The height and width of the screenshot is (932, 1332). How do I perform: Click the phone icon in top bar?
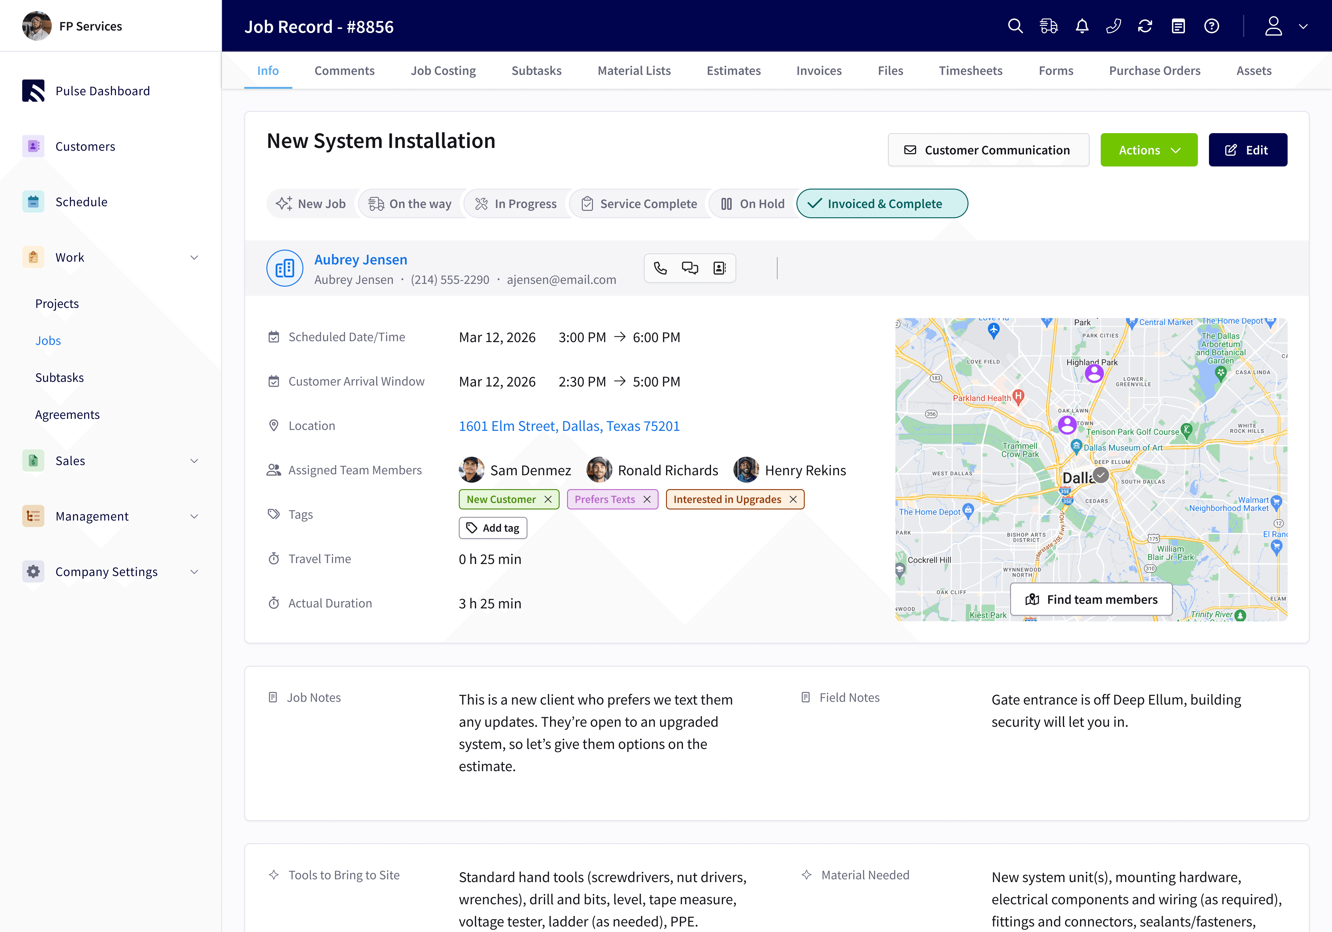click(1113, 26)
